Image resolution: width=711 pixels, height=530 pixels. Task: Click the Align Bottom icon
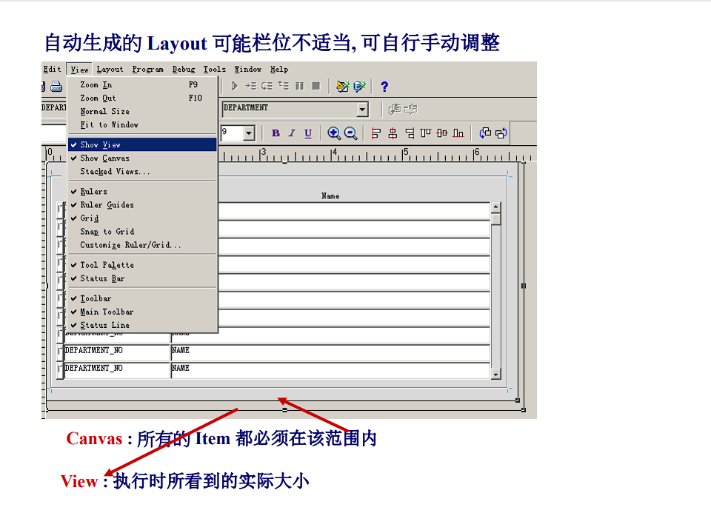tap(458, 132)
